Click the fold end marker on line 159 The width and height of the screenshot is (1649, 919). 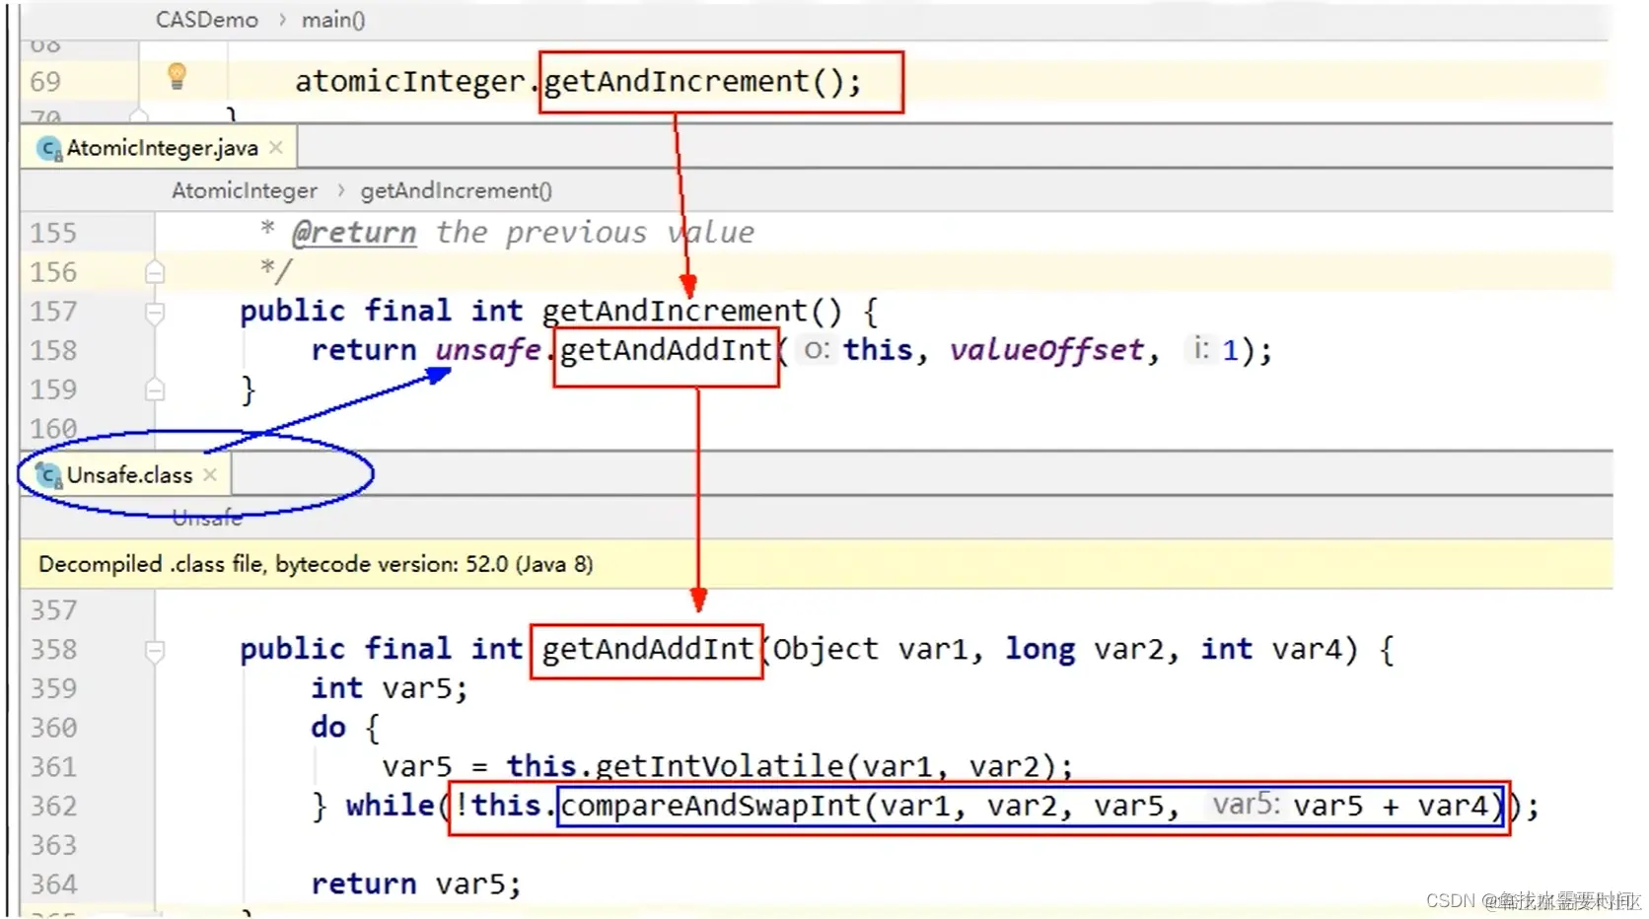pyautogui.click(x=155, y=389)
